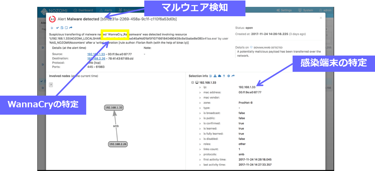Expand the is disabled: row chevron
The height and width of the screenshot is (171, 375).
click(x=200, y=139)
